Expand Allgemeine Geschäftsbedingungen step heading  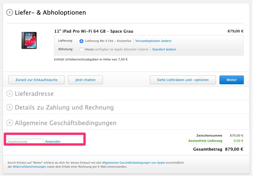[66, 123]
